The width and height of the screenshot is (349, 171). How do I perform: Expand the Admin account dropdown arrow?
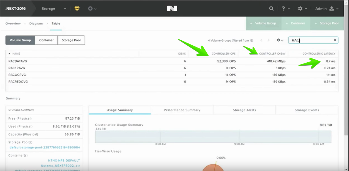click(x=337, y=9)
